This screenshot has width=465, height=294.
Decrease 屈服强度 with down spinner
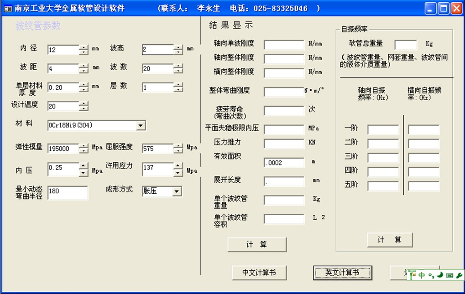point(178,151)
